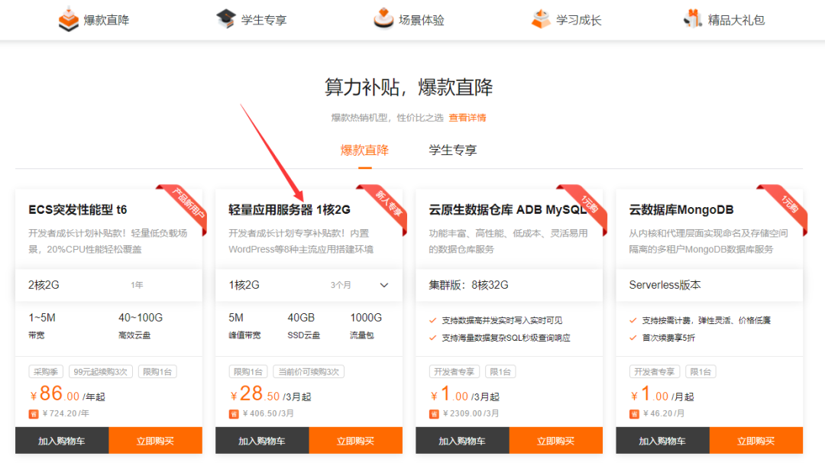Buy 轻量应用服务器 1核2G now
The width and height of the screenshot is (825, 463).
click(x=356, y=440)
